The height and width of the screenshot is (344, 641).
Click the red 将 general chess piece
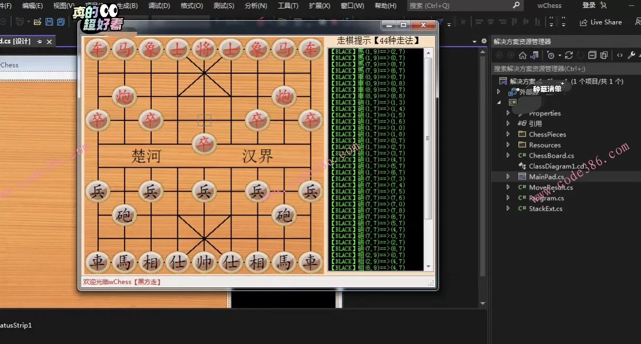coord(204,49)
